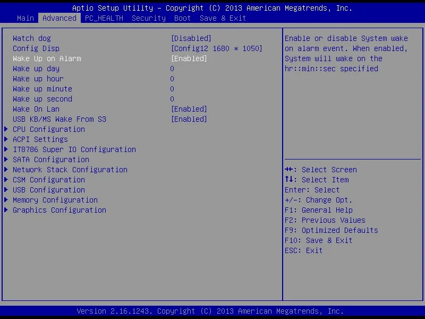Expand IT8786 Super IO Configuration submenu

coord(74,149)
